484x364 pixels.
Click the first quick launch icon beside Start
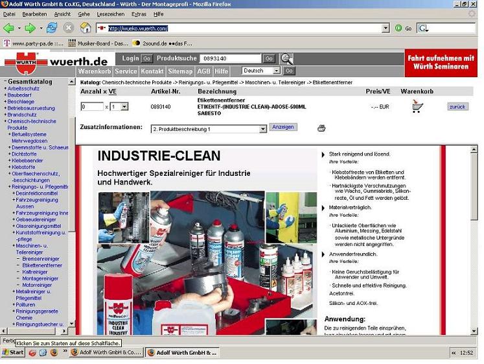coord(32,352)
